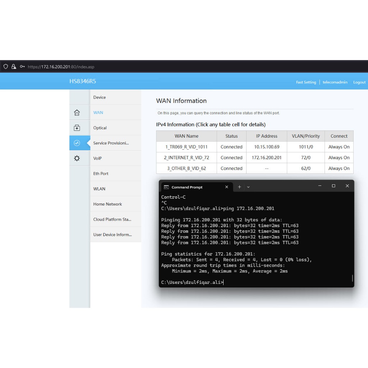Click the key icon in address bar
Image resolution: width=368 pixels, height=368 pixels.
(22, 66)
